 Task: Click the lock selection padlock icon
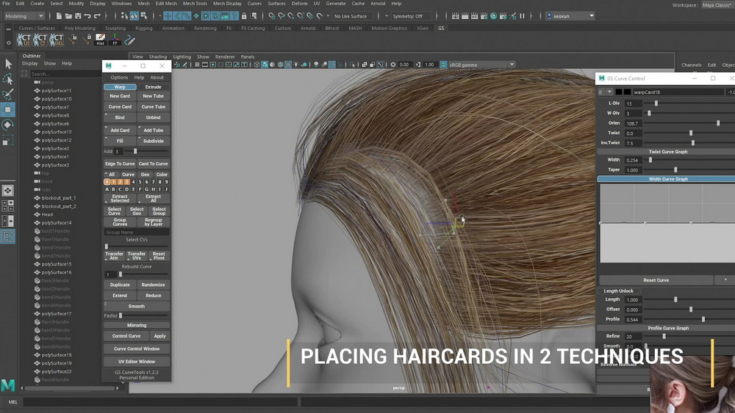point(244,16)
